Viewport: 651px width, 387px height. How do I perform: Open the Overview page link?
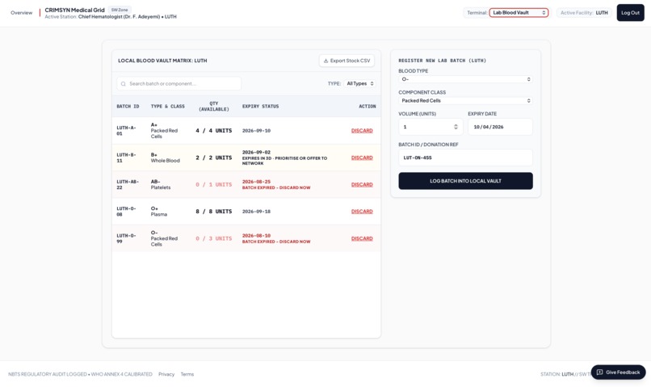coord(21,13)
